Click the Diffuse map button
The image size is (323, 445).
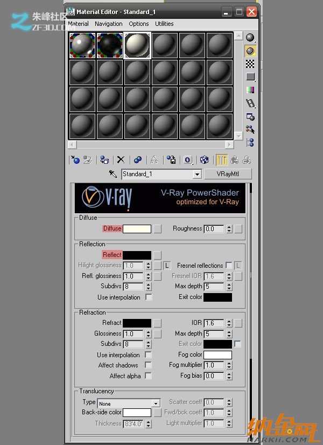(x=157, y=229)
